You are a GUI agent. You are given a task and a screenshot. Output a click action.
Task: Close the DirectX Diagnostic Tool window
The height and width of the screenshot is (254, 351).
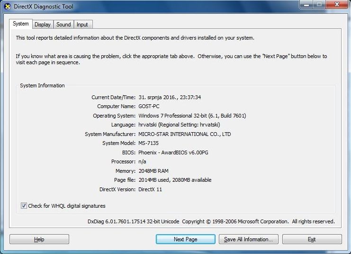(x=337, y=4)
